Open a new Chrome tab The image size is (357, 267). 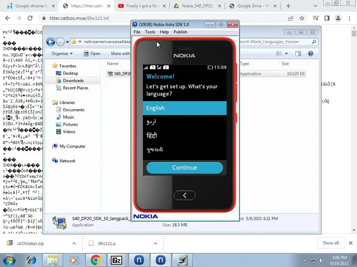(x=288, y=6)
